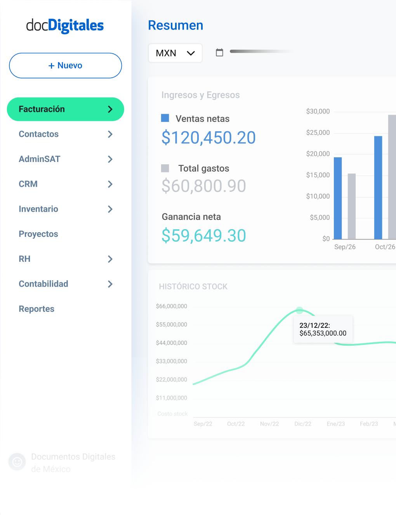
Task: Click the Ganancia neta label
Action: pos(191,217)
